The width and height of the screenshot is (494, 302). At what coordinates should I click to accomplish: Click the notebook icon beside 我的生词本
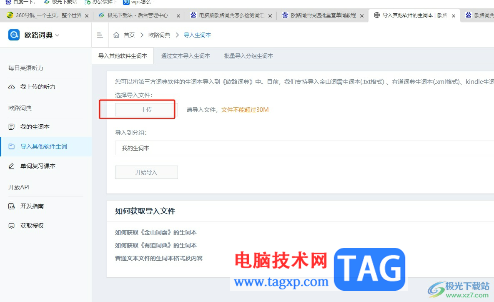tap(11, 127)
